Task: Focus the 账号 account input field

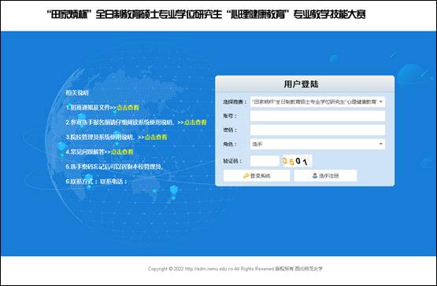Action: (x=317, y=115)
